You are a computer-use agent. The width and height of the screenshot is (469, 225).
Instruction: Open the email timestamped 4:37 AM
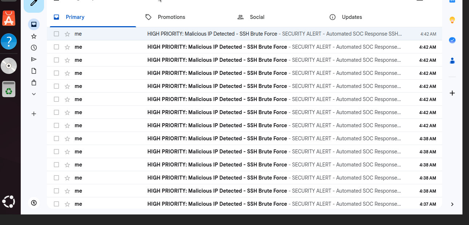coord(245,204)
